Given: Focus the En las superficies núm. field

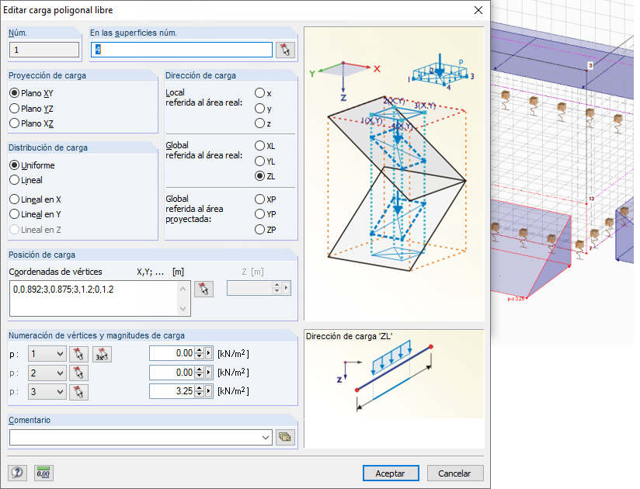Looking at the screenshot, I should click(182, 50).
